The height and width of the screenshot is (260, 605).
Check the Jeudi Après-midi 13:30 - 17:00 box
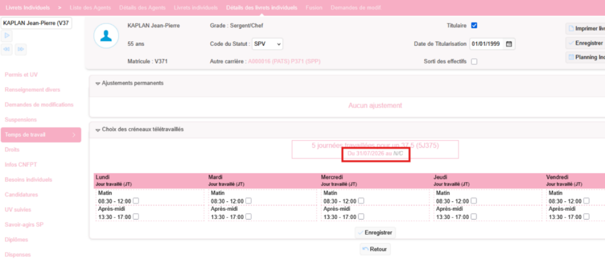[474, 217]
